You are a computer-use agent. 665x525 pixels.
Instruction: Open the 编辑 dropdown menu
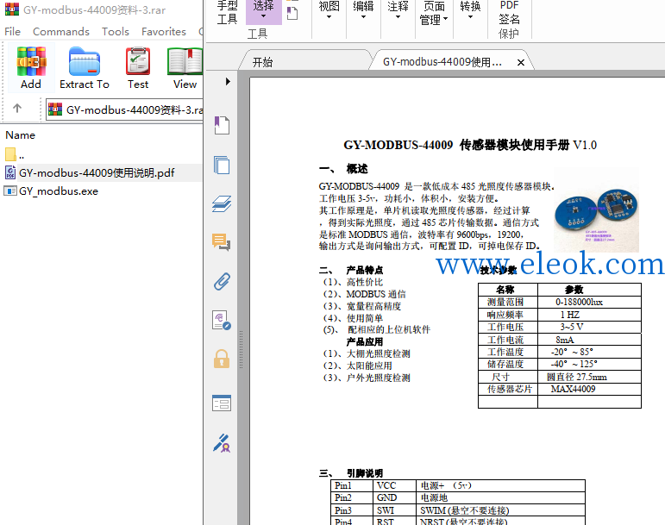tap(363, 11)
